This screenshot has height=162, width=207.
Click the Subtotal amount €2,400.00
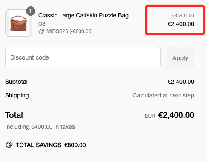[x=181, y=82]
